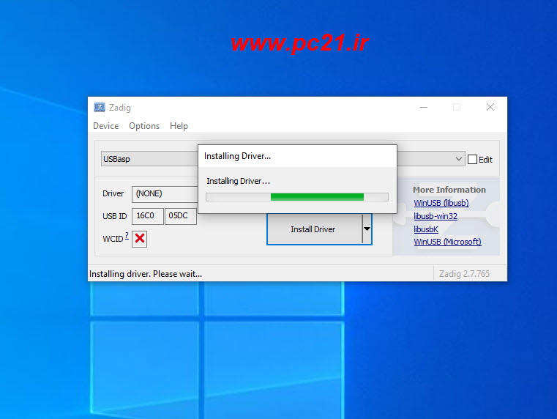557x419 pixels.
Task: Open the Install Driver split arrow
Action: coord(367,229)
